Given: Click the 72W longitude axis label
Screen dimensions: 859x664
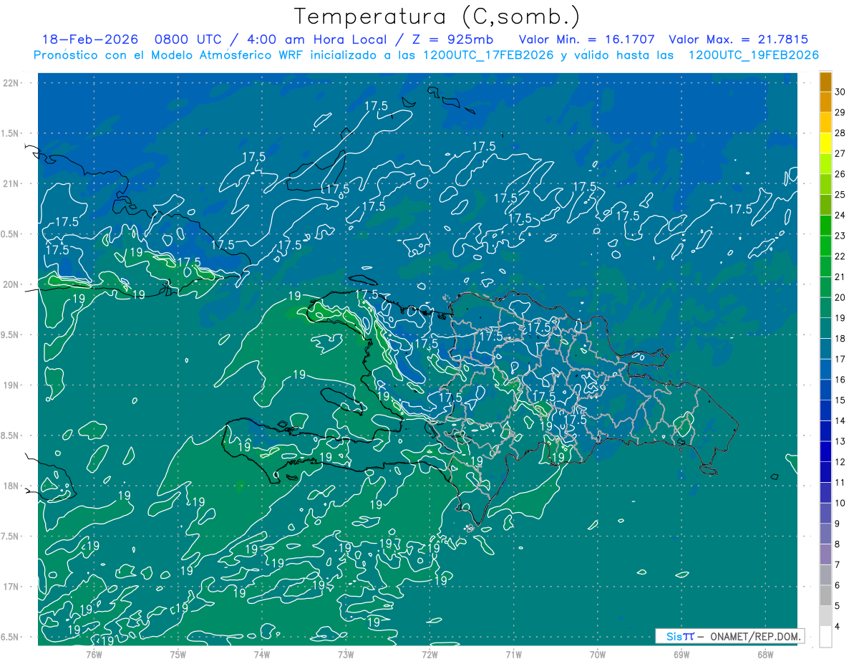Looking at the screenshot, I should [429, 654].
